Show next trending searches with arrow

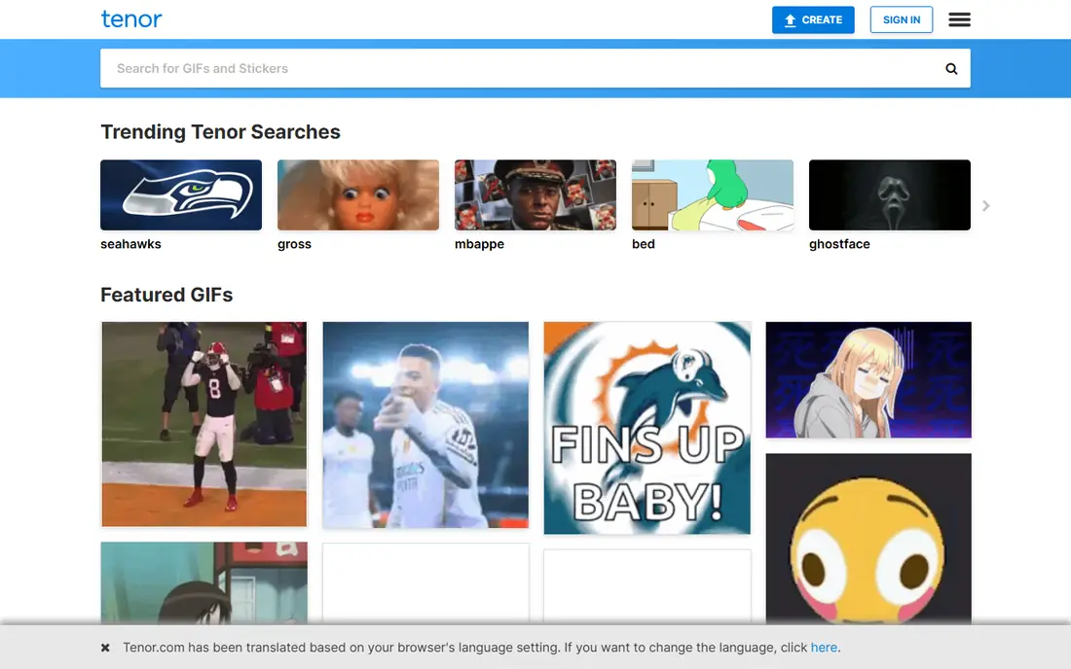tap(985, 205)
